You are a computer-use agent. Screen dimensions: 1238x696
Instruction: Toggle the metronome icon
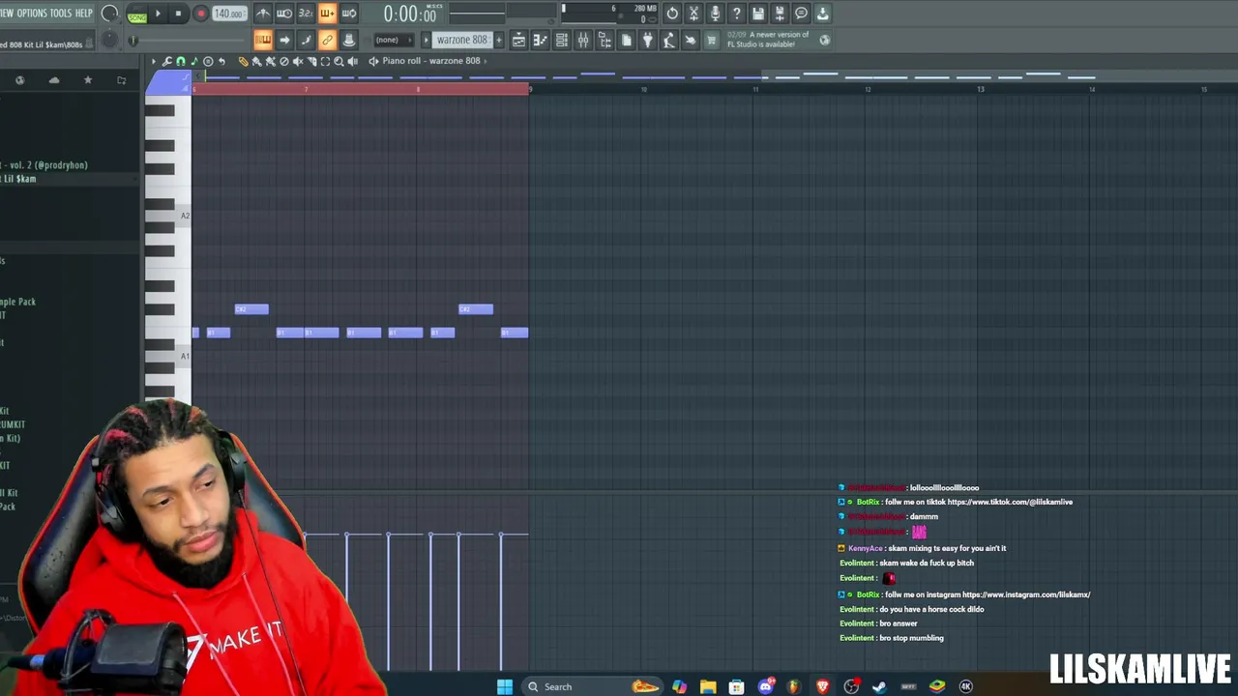[x=262, y=14]
